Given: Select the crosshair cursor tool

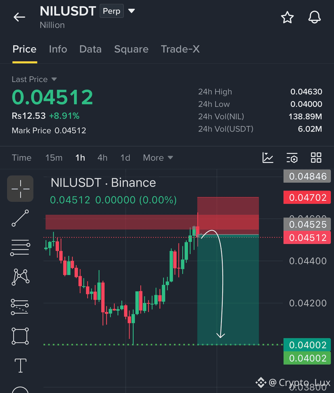Looking at the screenshot, I should [20, 189].
